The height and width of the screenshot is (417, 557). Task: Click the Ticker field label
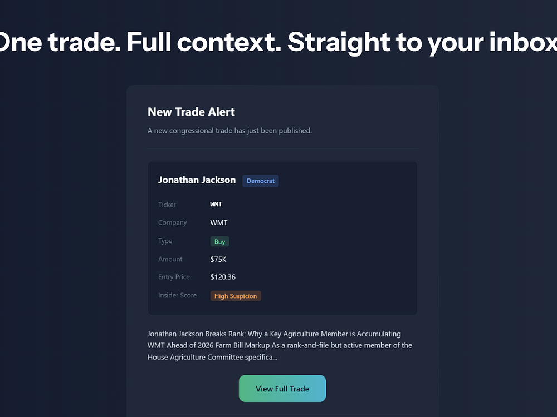[167, 205]
